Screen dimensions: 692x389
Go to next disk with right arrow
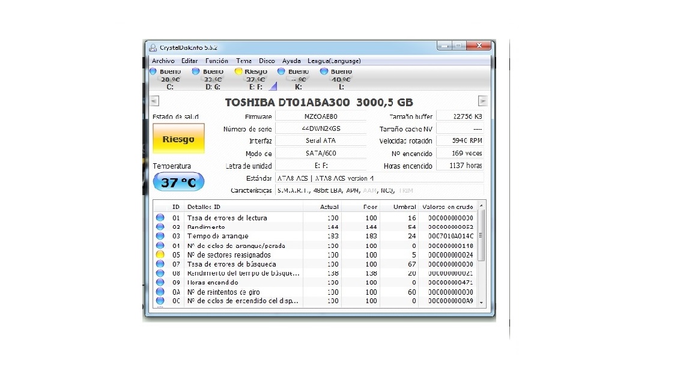(x=483, y=101)
